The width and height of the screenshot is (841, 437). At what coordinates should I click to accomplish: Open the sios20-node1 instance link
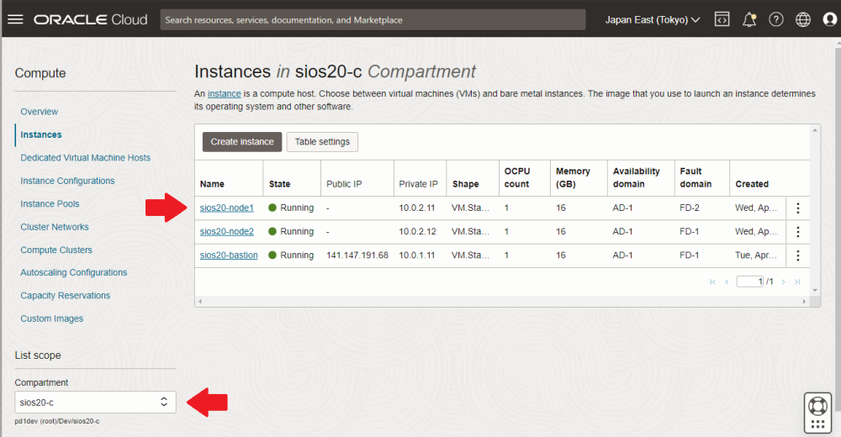point(227,208)
